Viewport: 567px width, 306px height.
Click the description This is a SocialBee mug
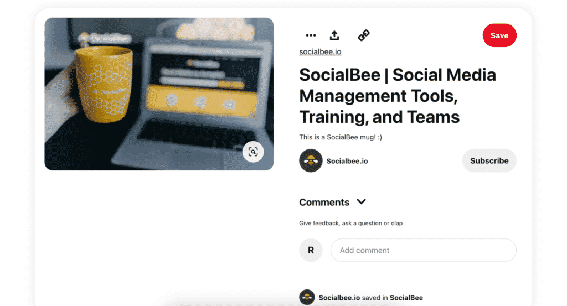(341, 137)
